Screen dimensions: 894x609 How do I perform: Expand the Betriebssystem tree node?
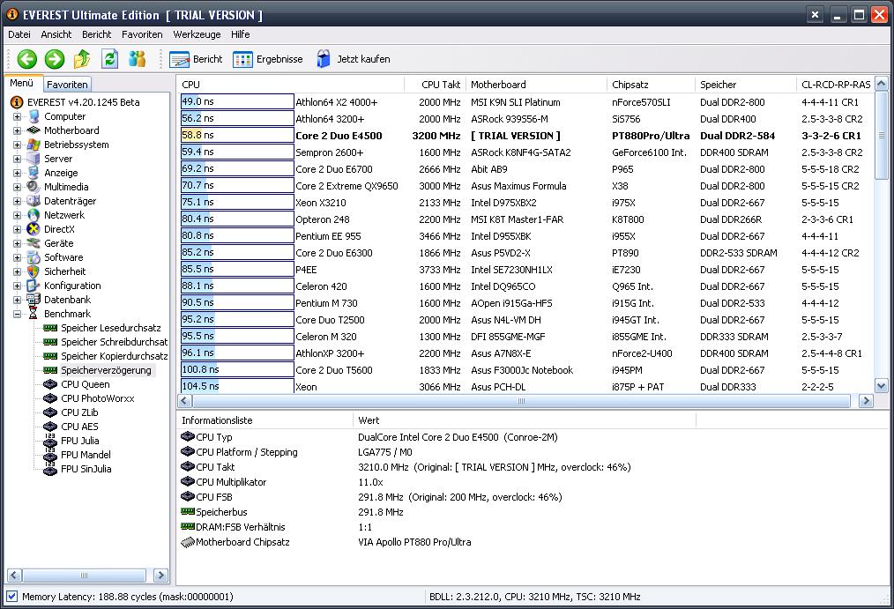(x=17, y=145)
